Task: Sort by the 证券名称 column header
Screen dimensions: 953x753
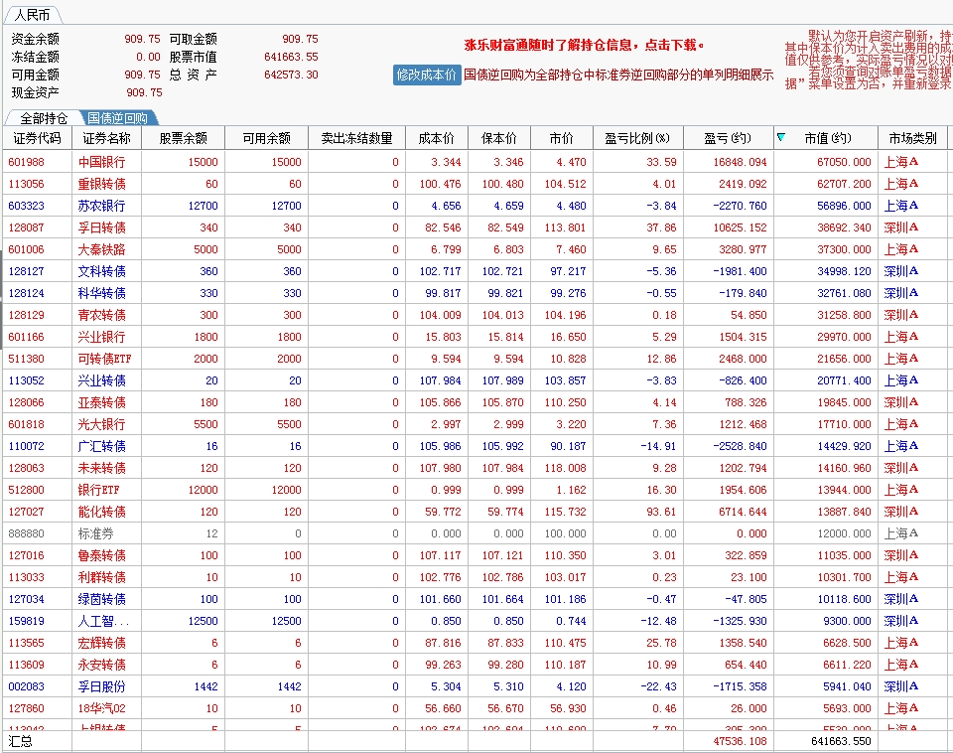Action: coord(107,138)
